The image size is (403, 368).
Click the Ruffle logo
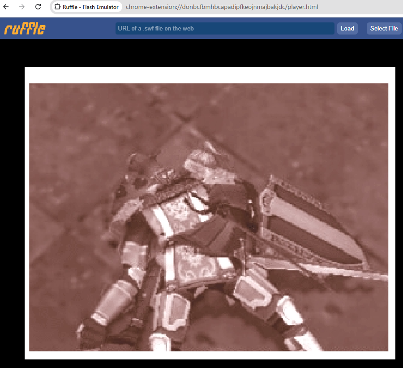pos(25,28)
